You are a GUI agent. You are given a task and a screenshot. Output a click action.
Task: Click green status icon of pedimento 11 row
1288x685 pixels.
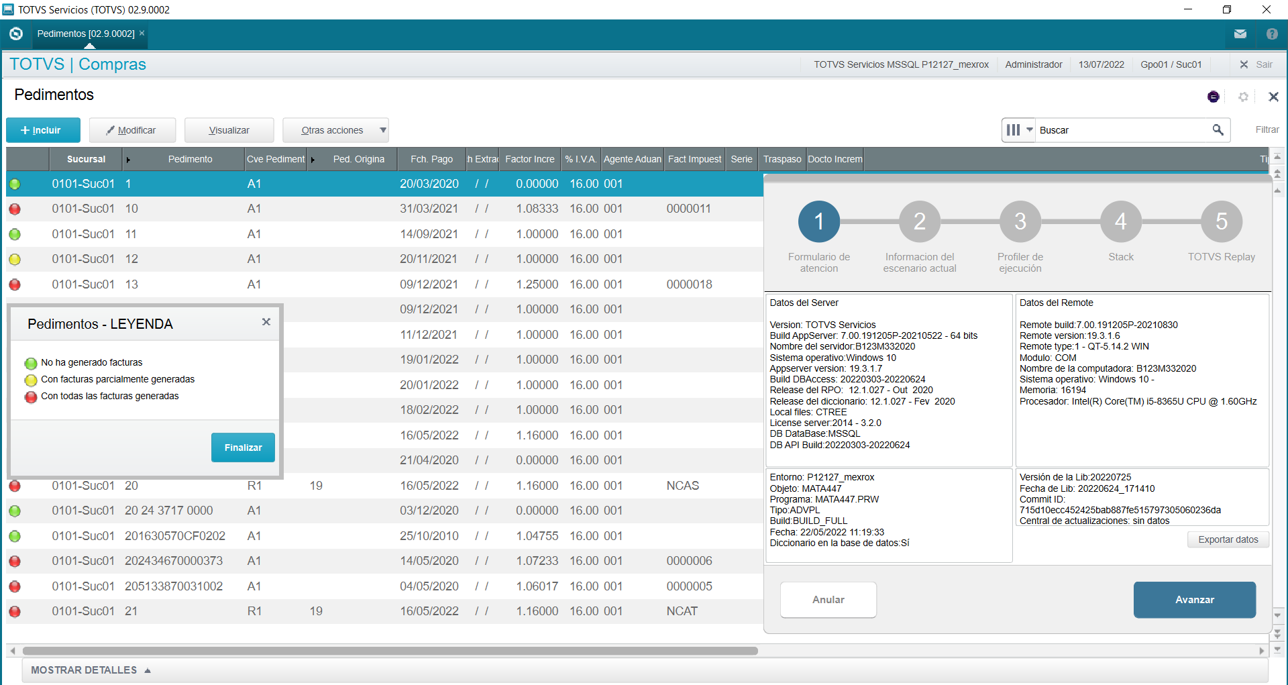[x=15, y=234]
